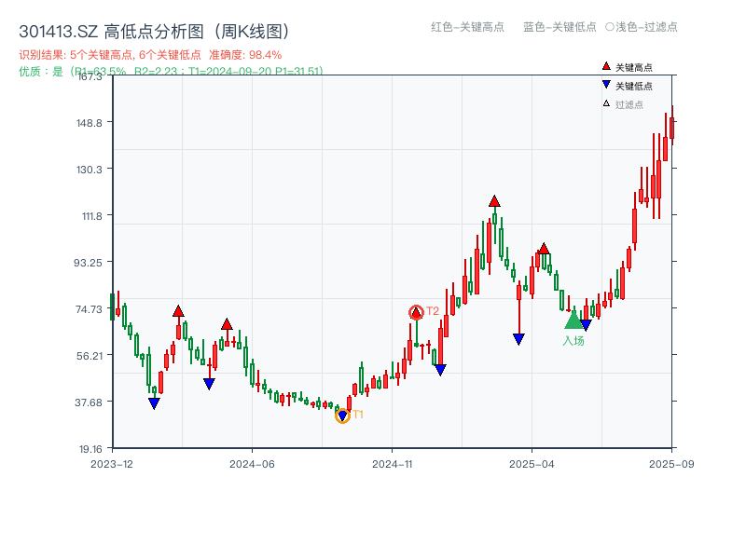Click the 浅色-过滤点 circle label

642,27
